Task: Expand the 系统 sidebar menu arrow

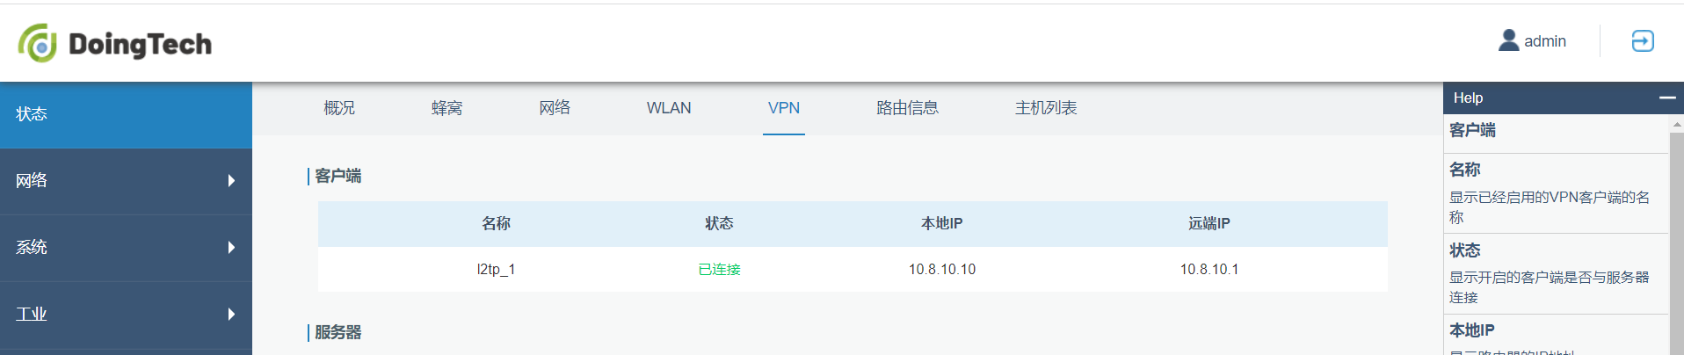Action: pyautogui.click(x=231, y=248)
